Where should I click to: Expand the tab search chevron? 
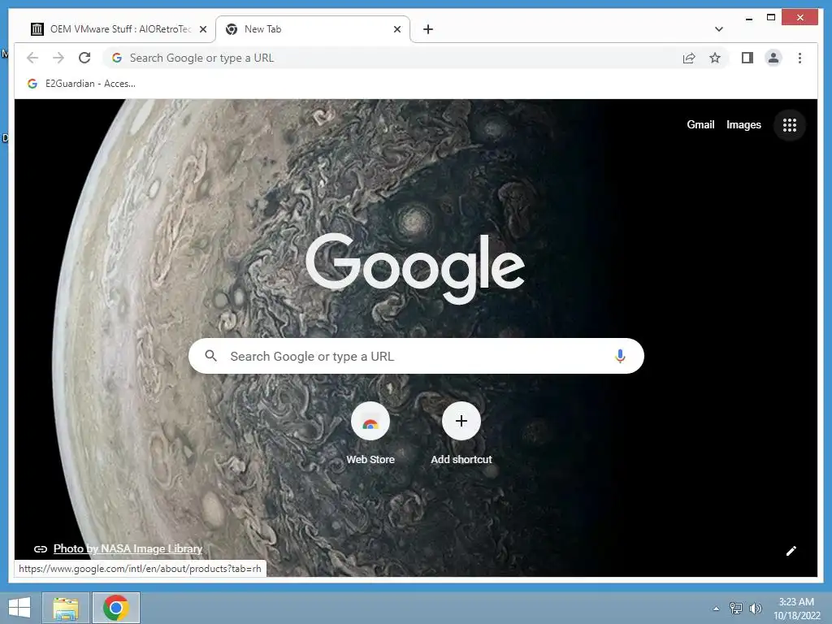(x=718, y=29)
